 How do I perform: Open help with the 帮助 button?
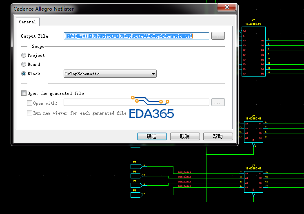218,136
